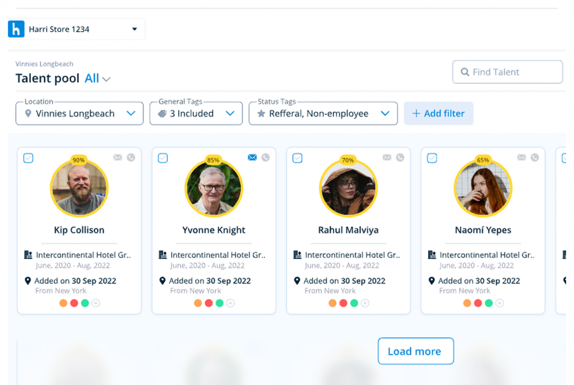Viewport: 574px width, 385px height.
Task: Click the email icon on Yvonne Knight's card
Action: pyautogui.click(x=252, y=157)
